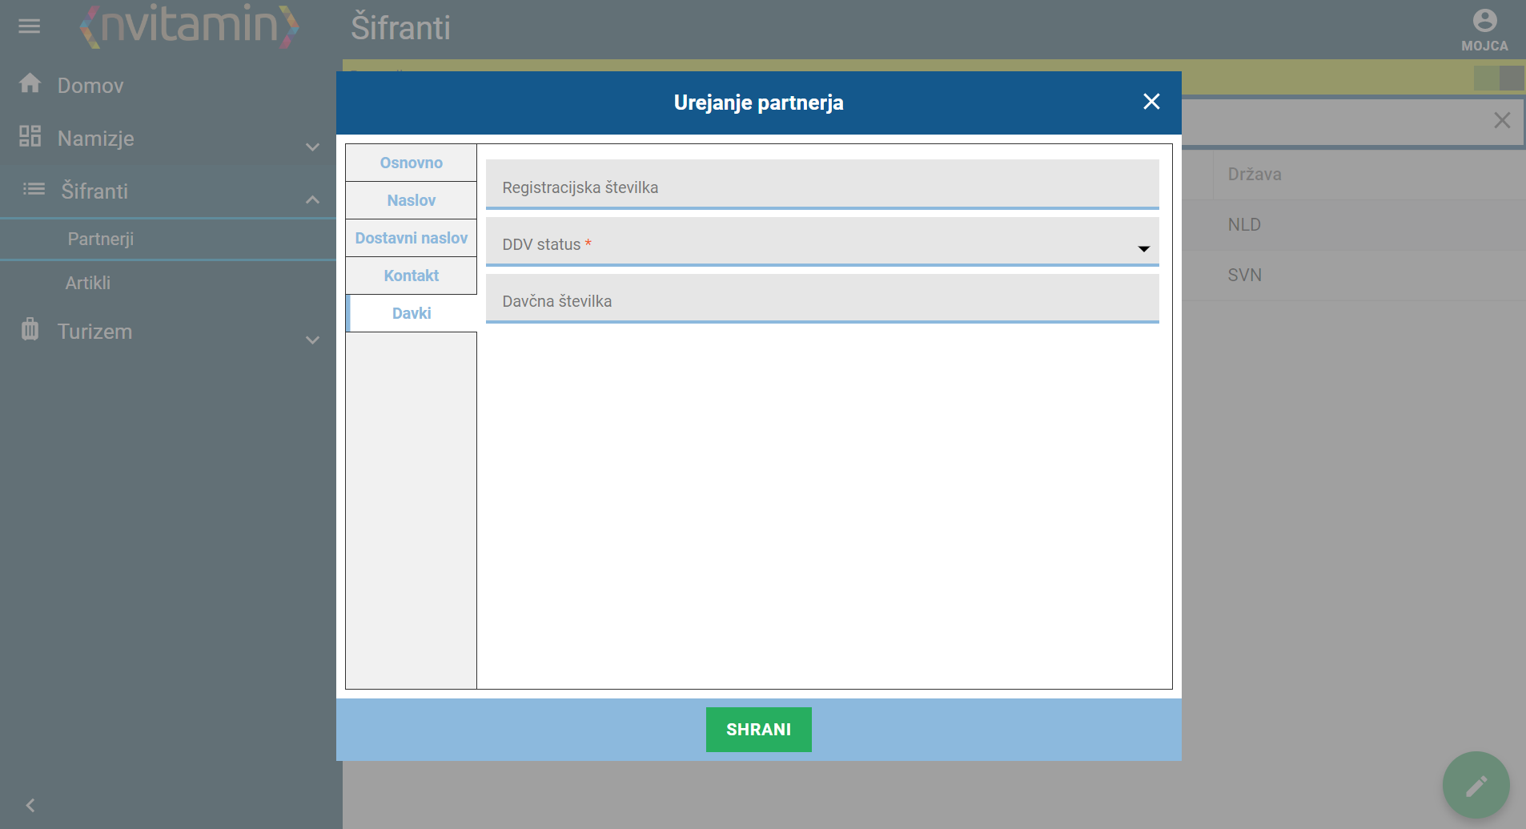Expand the Turizem menu chevron
This screenshot has width=1526, height=829.
point(313,340)
